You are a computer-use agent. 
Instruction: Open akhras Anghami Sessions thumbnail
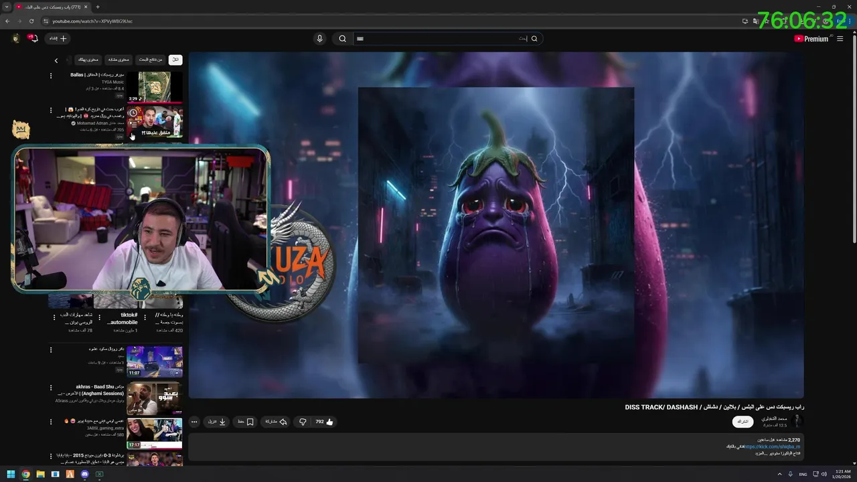click(155, 399)
